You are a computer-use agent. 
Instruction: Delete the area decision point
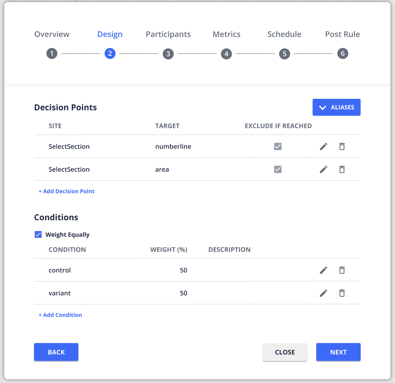342,170
